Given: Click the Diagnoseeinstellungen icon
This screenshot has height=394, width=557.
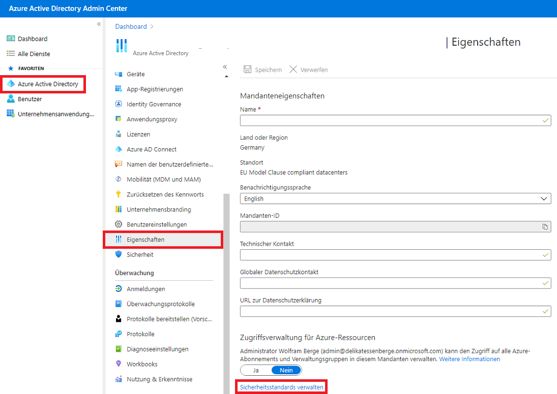Looking at the screenshot, I should coord(119,349).
